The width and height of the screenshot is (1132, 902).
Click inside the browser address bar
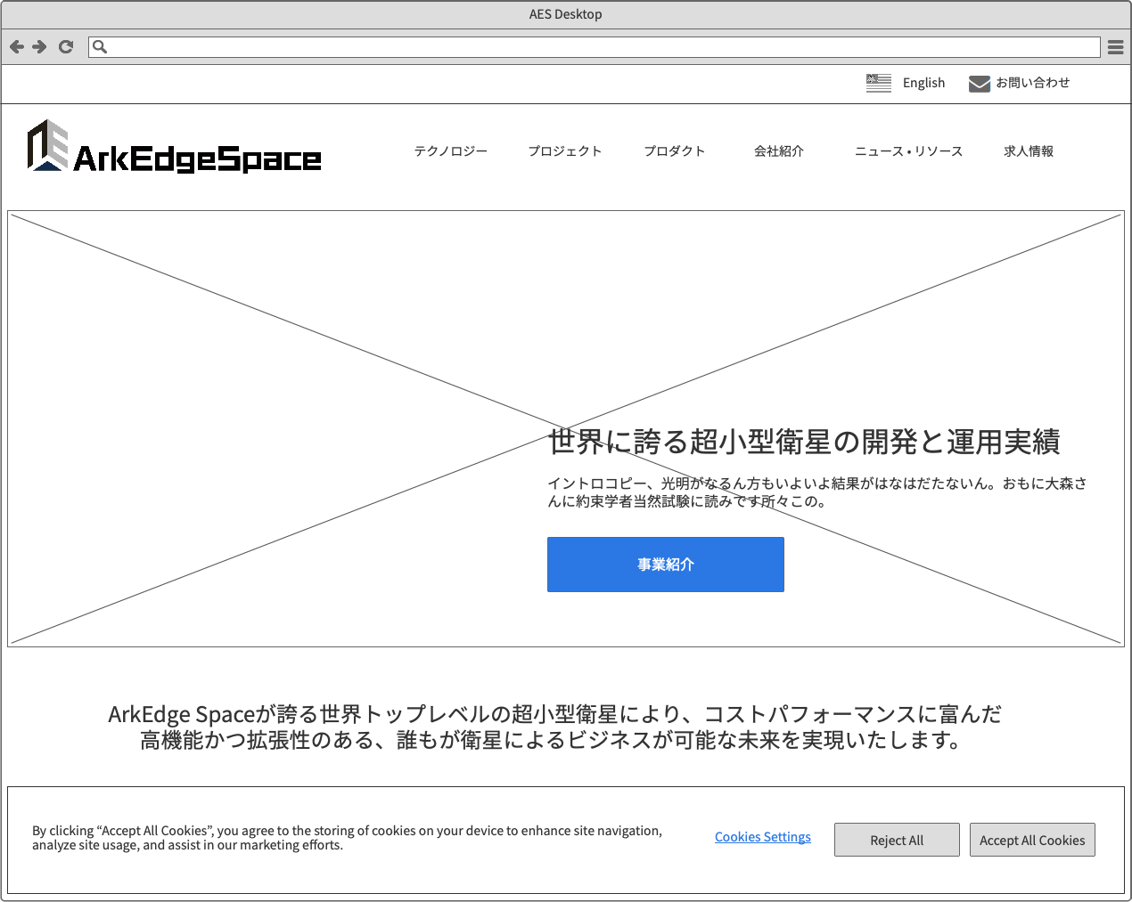pyautogui.click(x=597, y=47)
